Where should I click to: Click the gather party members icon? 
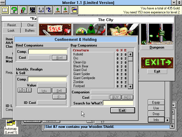[x=41, y=10]
